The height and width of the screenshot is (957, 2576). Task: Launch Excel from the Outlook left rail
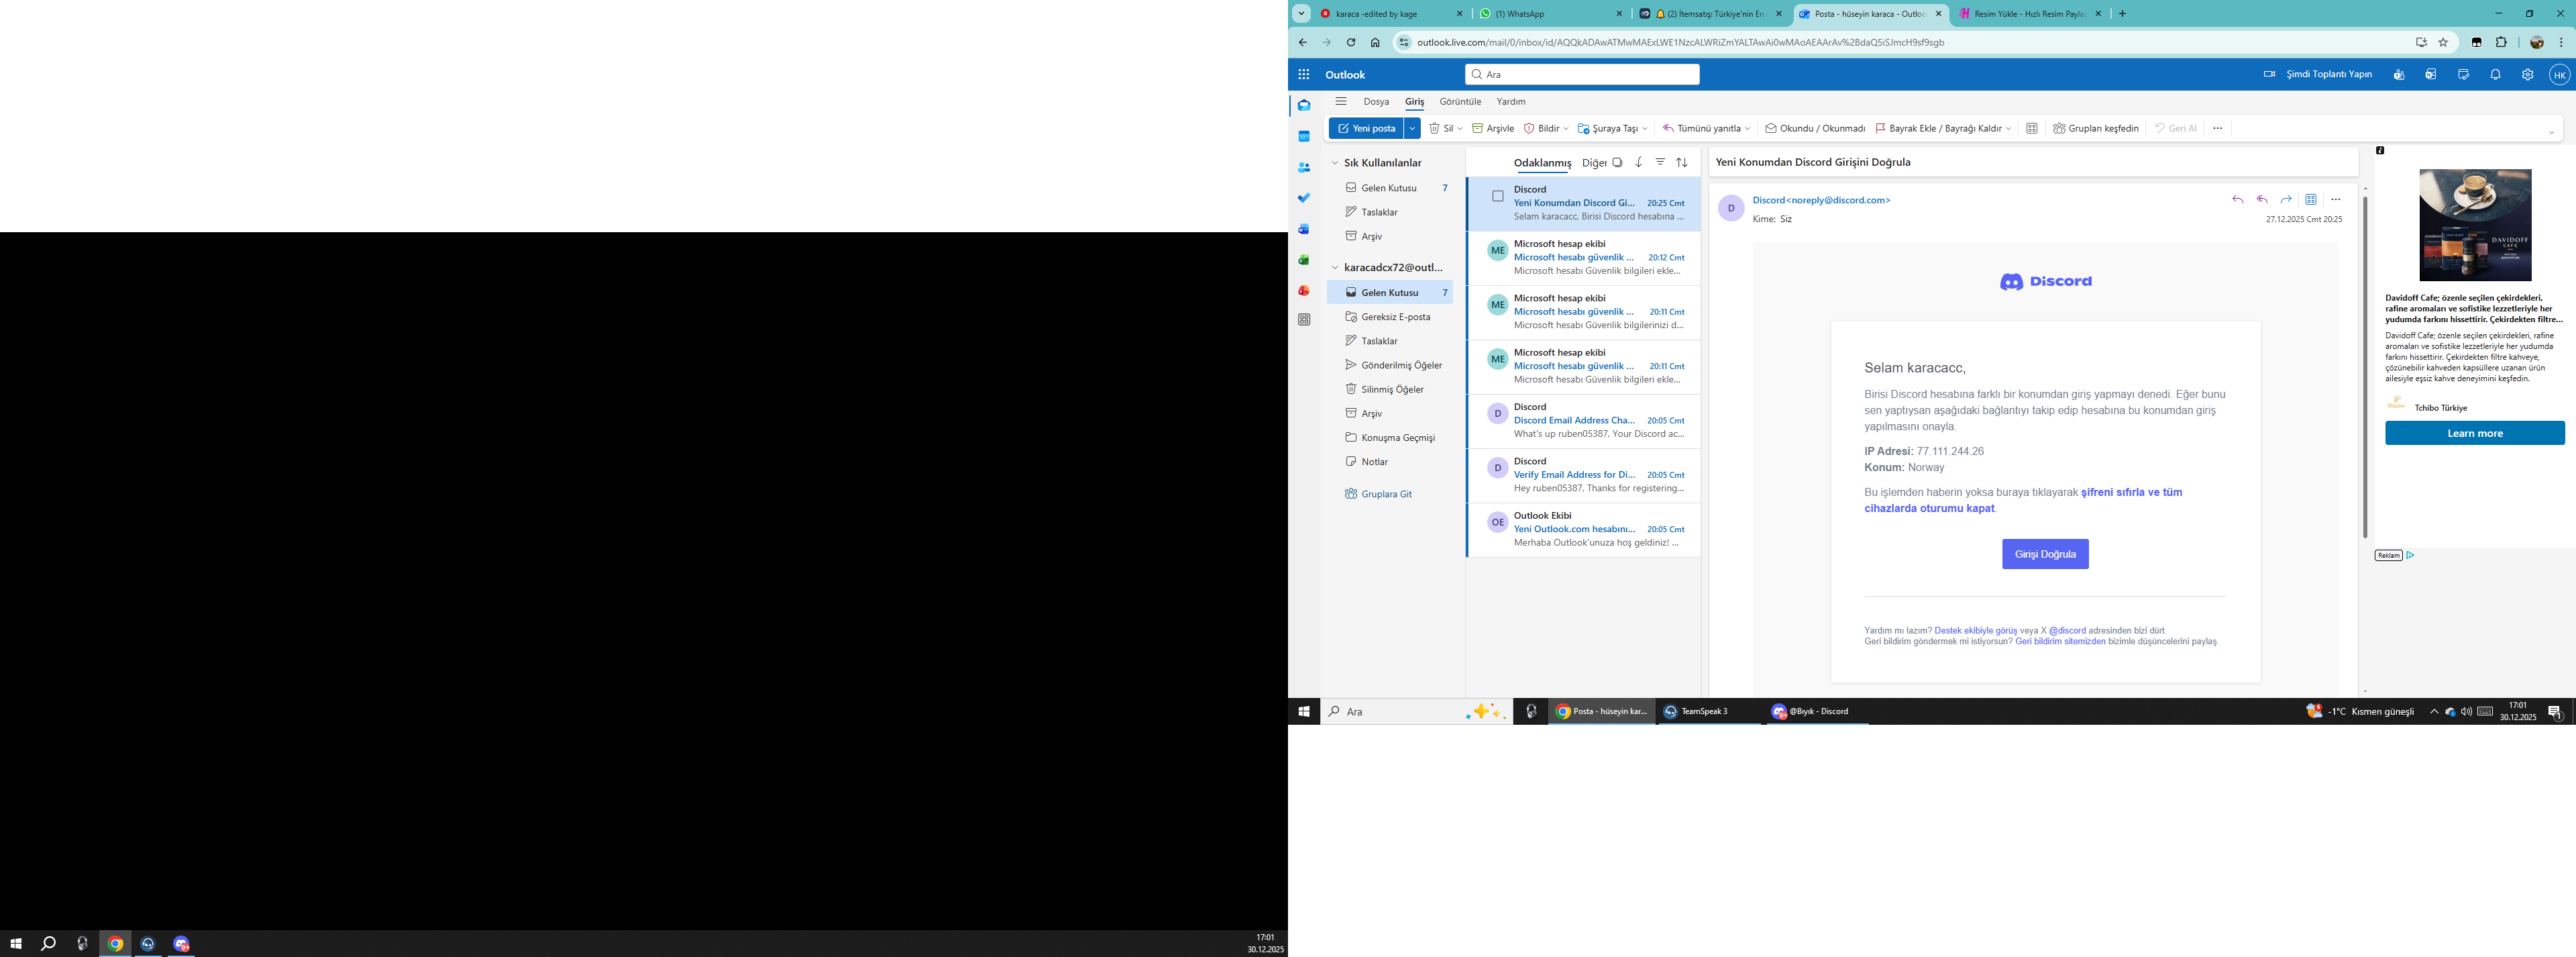pyautogui.click(x=1304, y=260)
